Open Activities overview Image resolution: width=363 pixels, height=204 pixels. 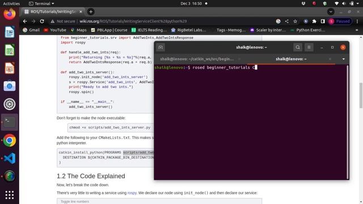click(x=11, y=3)
